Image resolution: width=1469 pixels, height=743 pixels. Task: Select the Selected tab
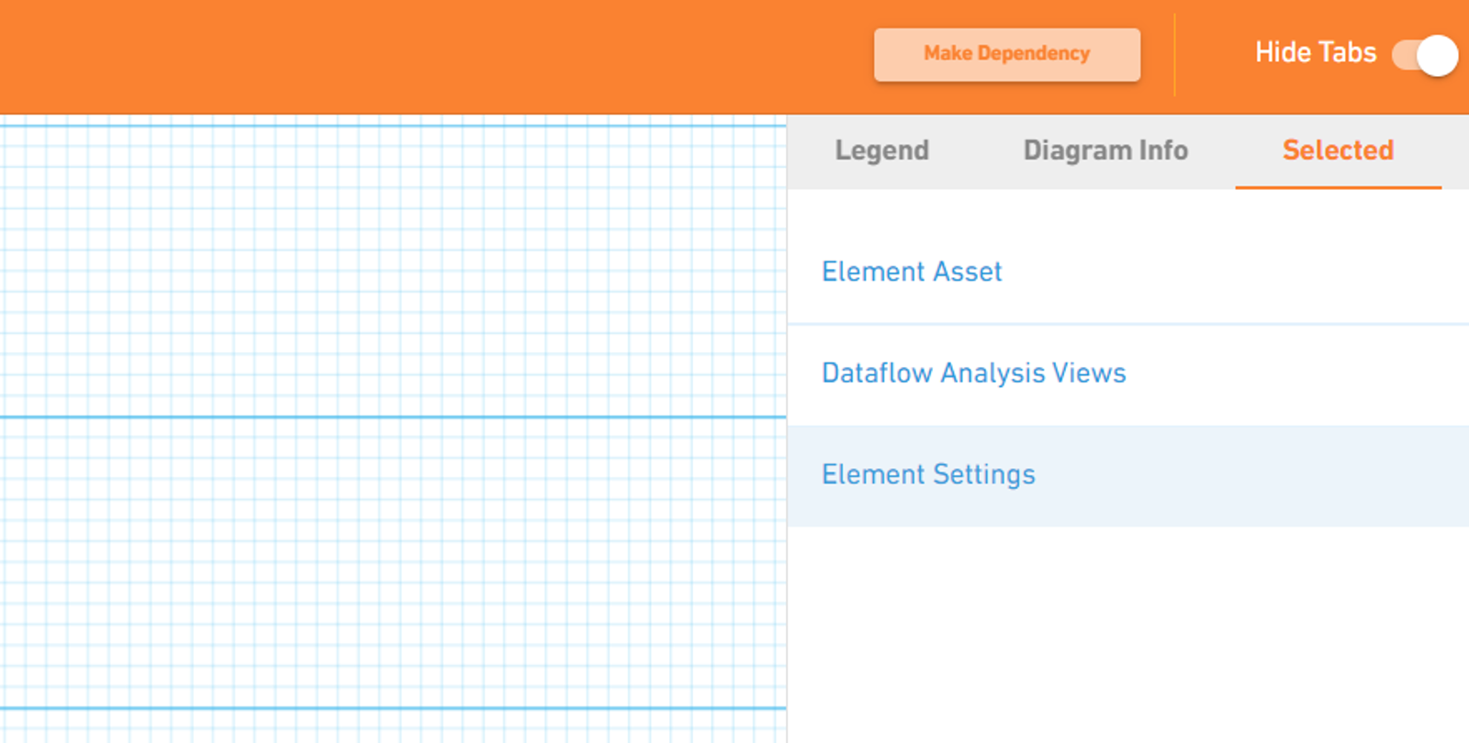tap(1338, 150)
